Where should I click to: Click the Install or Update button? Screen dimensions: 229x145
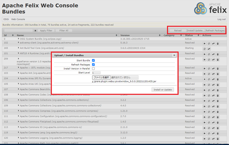pyautogui.click(x=163, y=90)
